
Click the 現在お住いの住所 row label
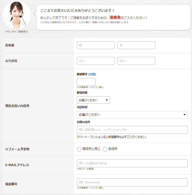(17, 106)
